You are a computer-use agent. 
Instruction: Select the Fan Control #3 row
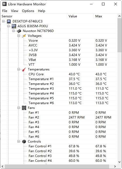coord(59,156)
